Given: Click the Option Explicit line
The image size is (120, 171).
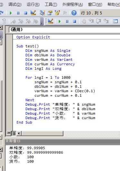Looking at the screenshot, I should point(33,37).
